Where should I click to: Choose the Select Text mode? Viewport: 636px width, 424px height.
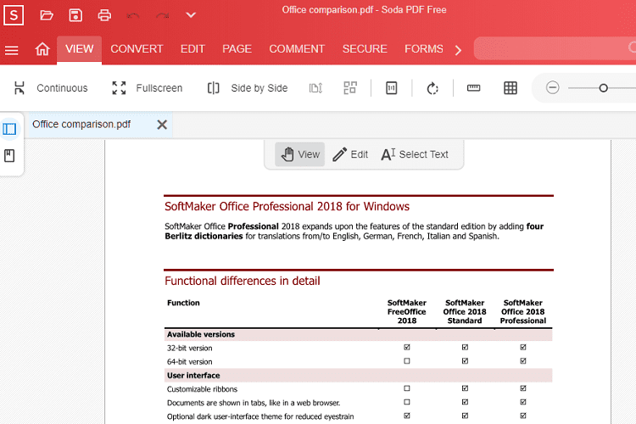pyautogui.click(x=415, y=154)
